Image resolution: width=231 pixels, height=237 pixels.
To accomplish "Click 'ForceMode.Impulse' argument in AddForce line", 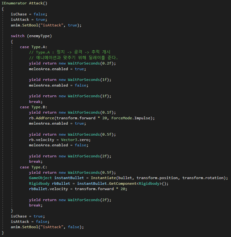I will (131, 118).
